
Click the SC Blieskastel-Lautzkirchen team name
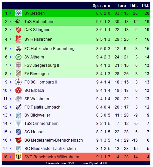point(50,149)
